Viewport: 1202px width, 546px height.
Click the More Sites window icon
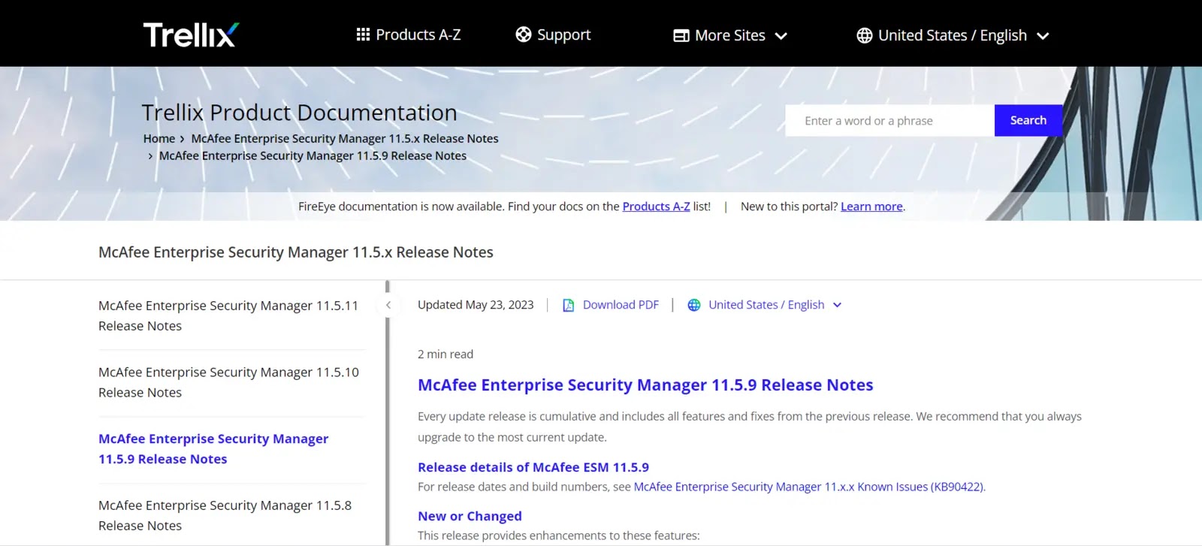pos(681,35)
